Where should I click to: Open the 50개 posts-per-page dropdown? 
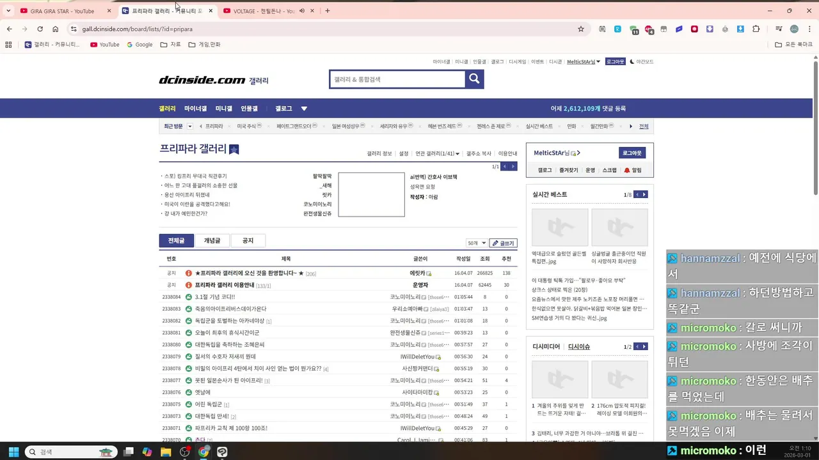(x=476, y=243)
